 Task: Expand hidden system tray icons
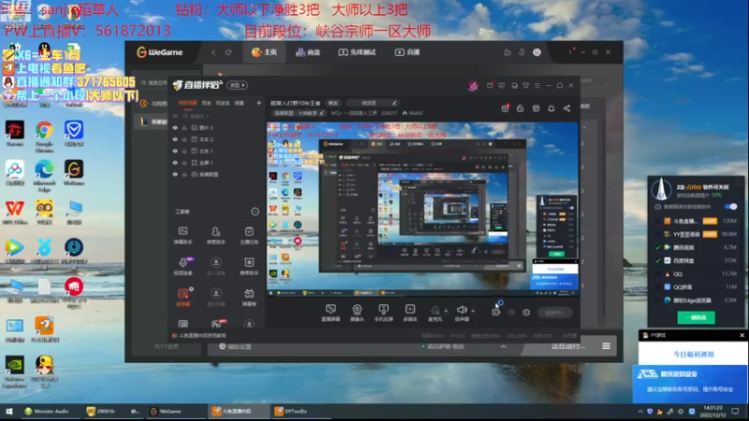[x=640, y=412]
